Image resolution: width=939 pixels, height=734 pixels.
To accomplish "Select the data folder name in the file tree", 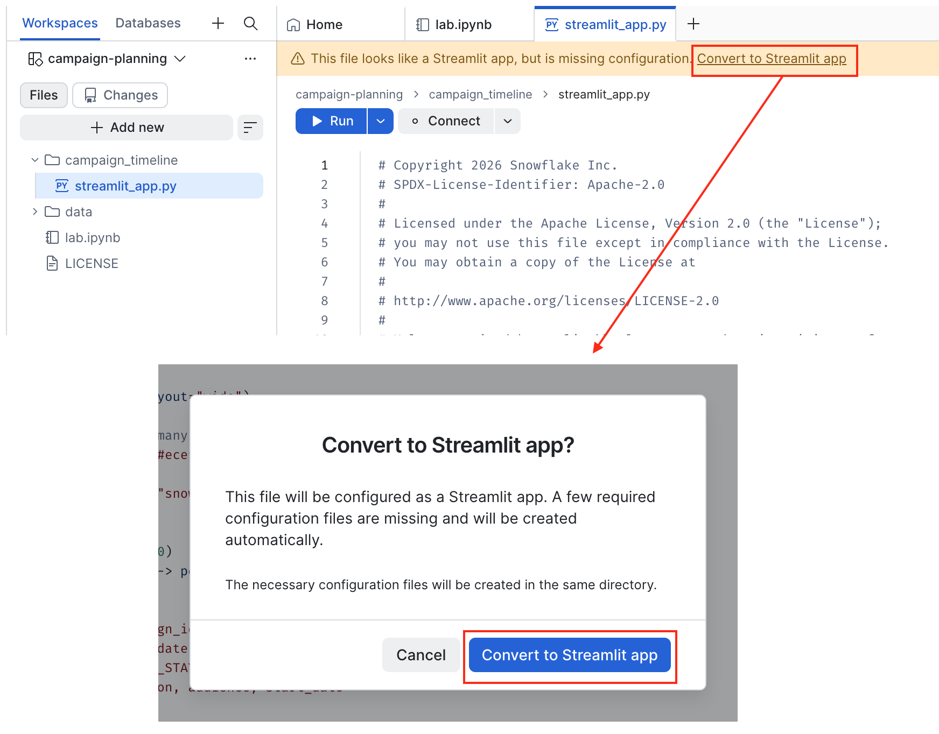I will 79,211.
